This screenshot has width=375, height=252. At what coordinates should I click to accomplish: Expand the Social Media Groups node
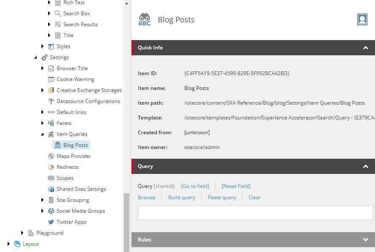click(x=42, y=211)
